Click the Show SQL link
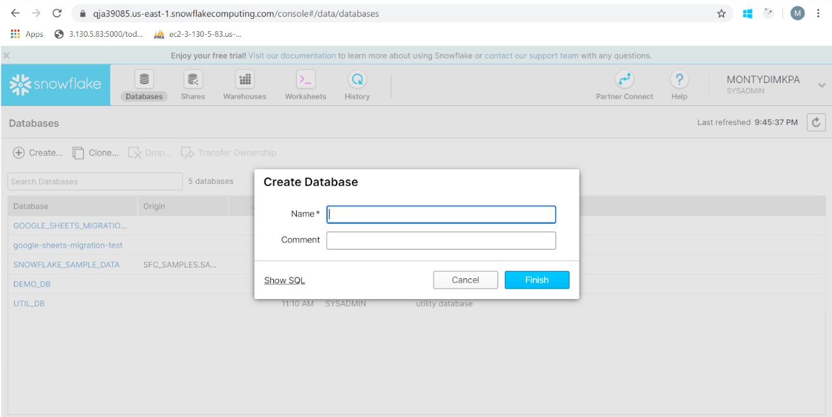 click(x=284, y=279)
